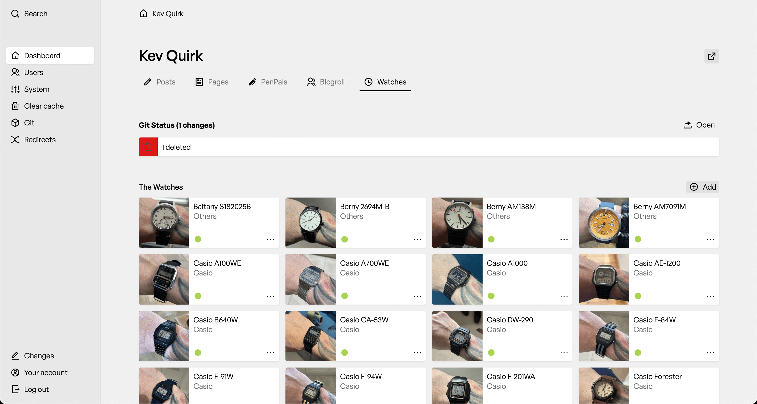
Task: Toggle green status dot for Casio B640W
Action: 198,353
